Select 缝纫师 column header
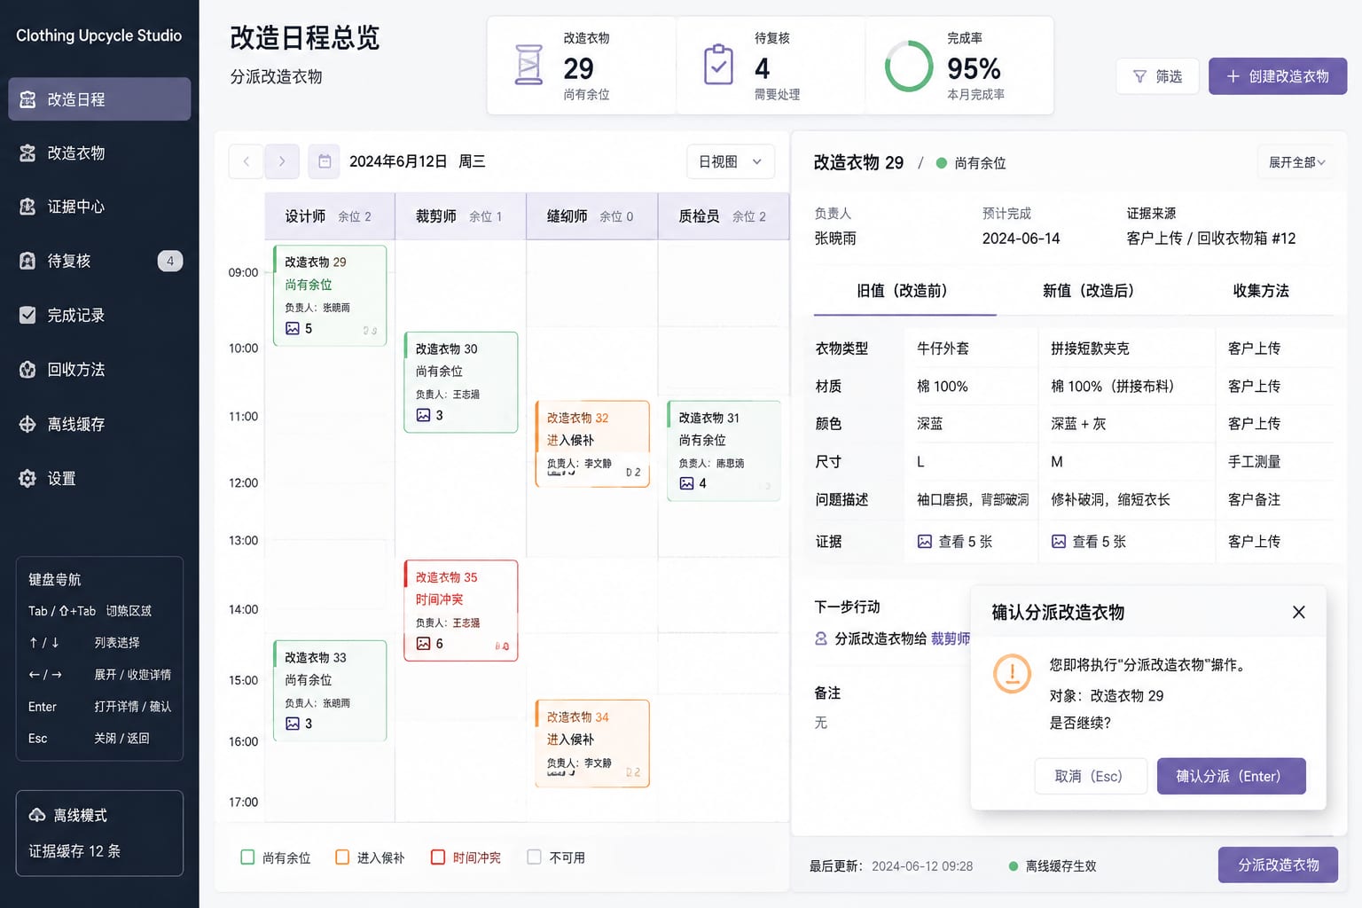1362x908 pixels. coord(591,216)
